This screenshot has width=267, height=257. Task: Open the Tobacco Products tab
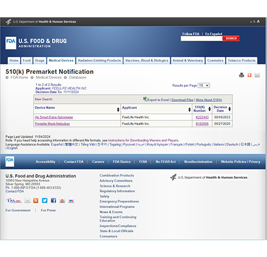point(241,61)
